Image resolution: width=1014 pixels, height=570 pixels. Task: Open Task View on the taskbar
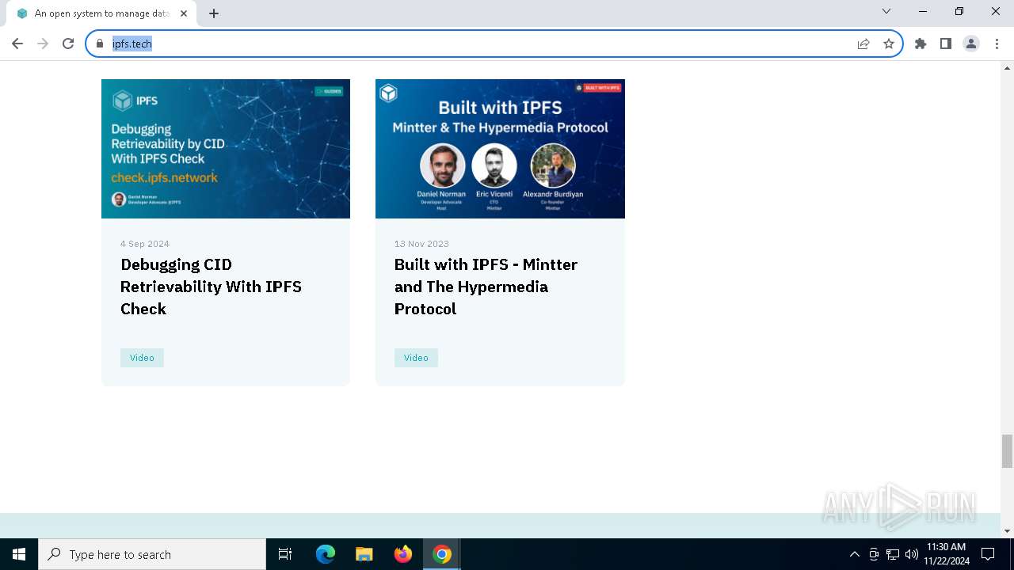(285, 554)
